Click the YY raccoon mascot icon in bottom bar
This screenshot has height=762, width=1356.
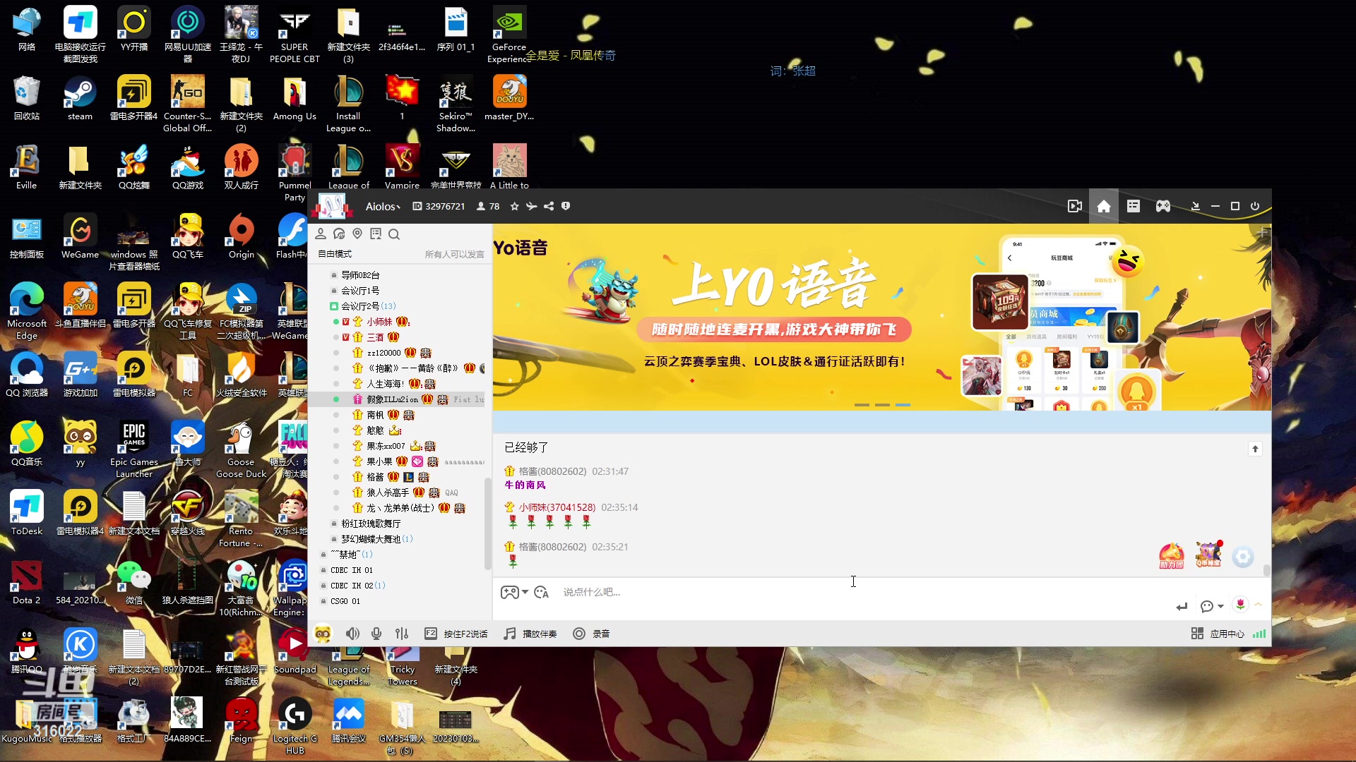pos(323,634)
